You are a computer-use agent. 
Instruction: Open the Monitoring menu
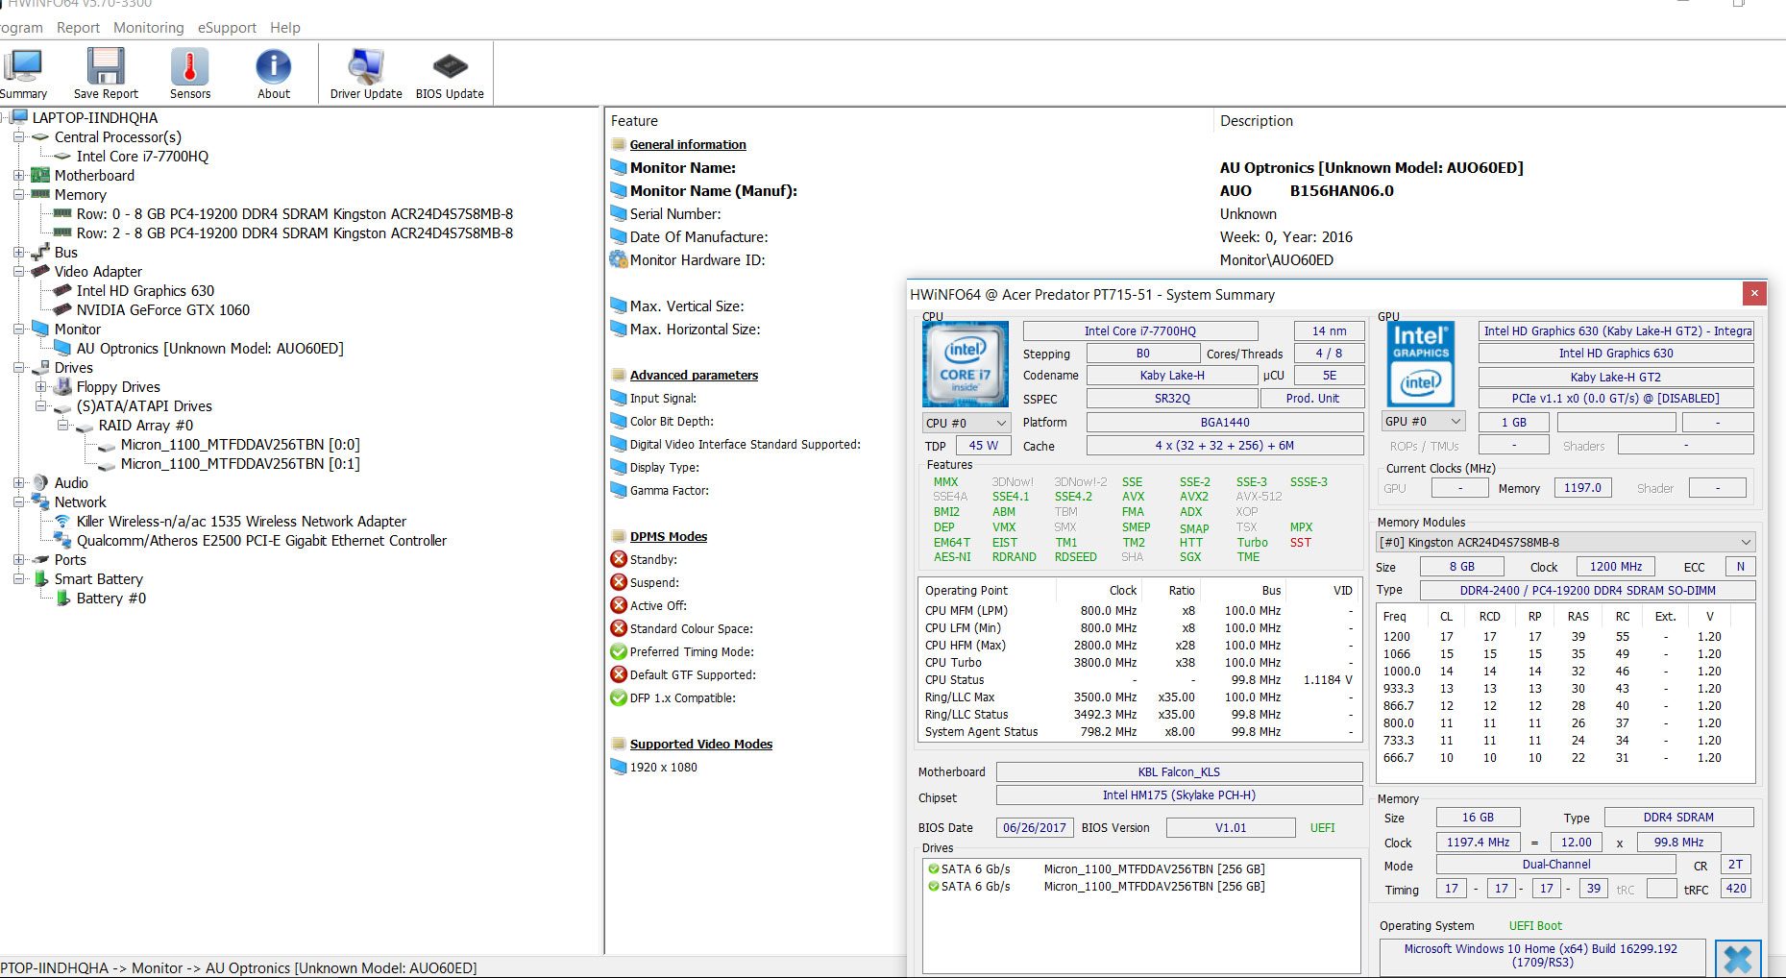(x=149, y=28)
